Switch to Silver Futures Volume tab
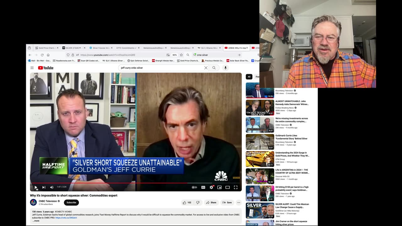 pyautogui.click(x=100, y=48)
